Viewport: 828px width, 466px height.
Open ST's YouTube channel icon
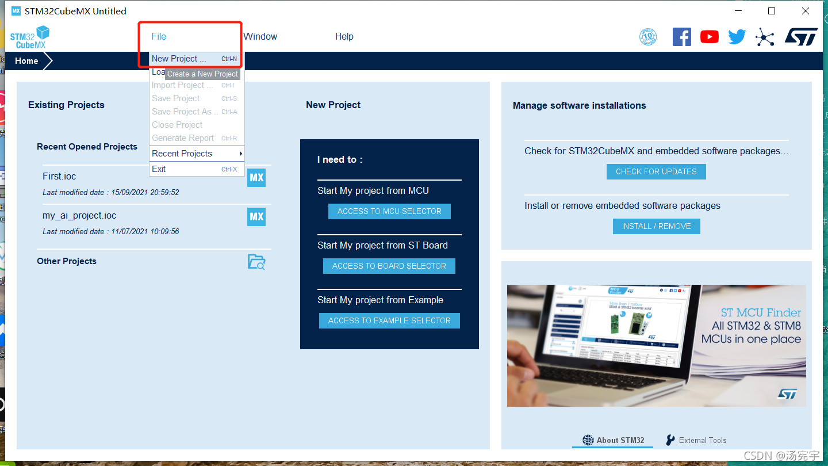(x=710, y=37)
